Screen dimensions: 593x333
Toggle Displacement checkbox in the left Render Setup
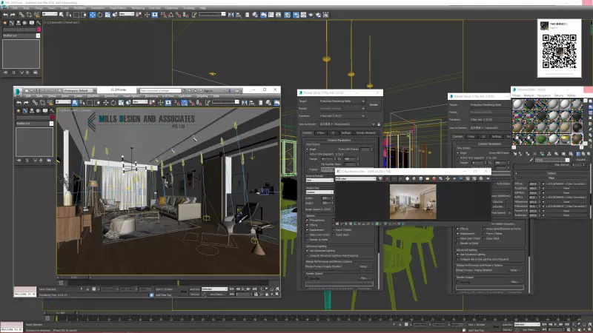pyautogui.click(x=308, y=229)
